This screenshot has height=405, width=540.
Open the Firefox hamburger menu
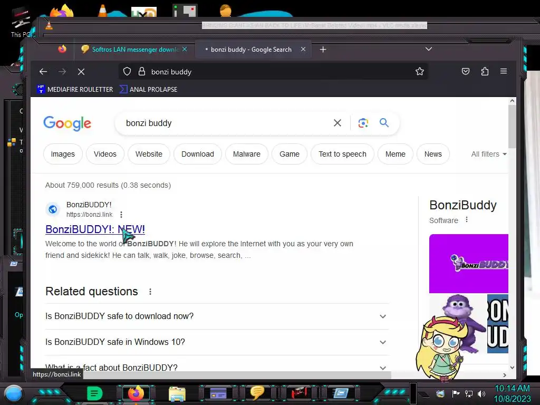(x=504, y=71)
